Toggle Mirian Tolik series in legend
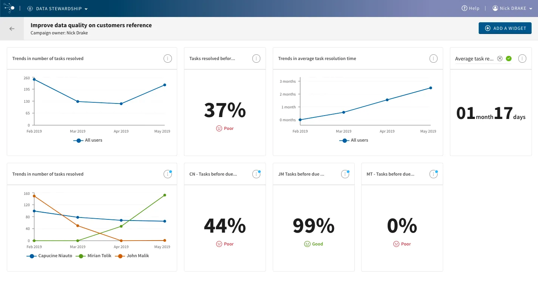The height and width of the screenshot is (284, 538). pyautogui.click(x=94, y=256)
